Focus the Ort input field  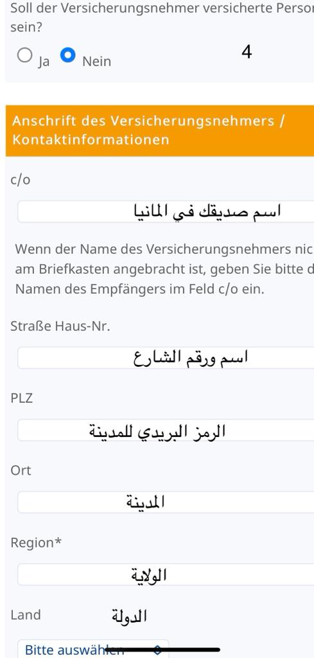coord(166,502)
